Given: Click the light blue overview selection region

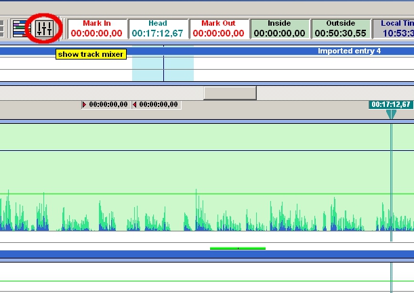Looking at the screenshot, I should click(x=163, y=64).
